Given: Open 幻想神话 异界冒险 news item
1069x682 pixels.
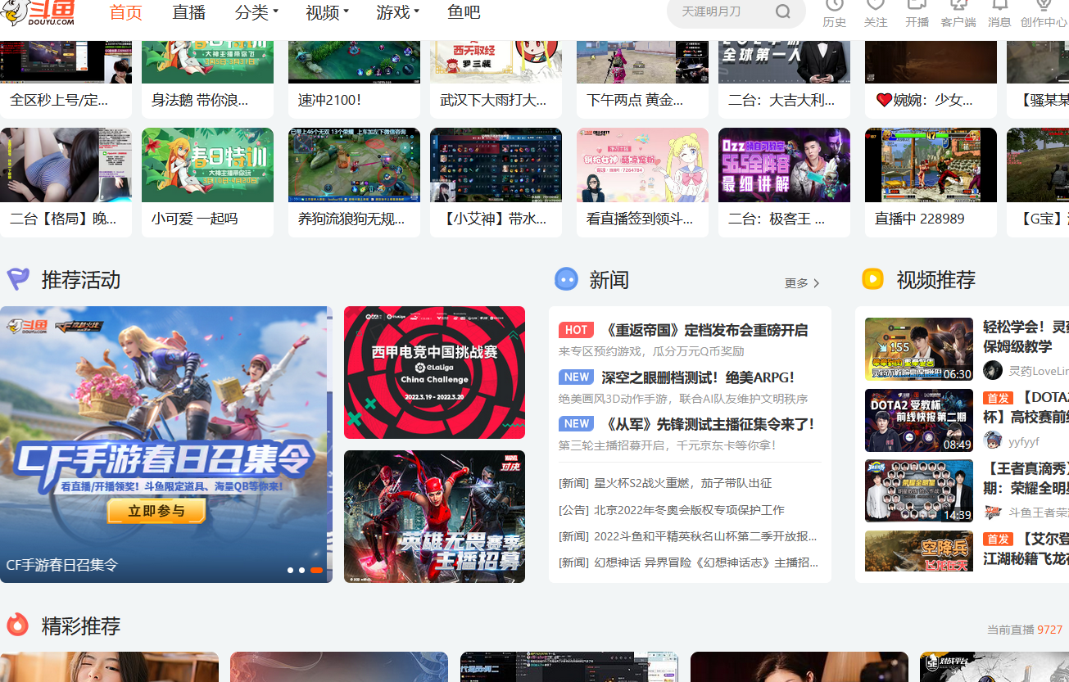Looking at the screenshot, I should point(689,562).
